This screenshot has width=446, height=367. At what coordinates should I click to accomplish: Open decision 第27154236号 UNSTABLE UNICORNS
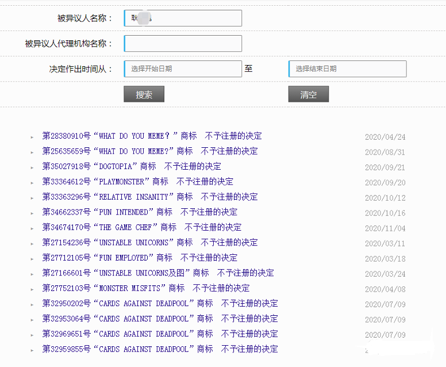[150, 243]
